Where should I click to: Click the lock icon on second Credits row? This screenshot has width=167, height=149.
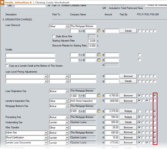[x=99, y=60]
